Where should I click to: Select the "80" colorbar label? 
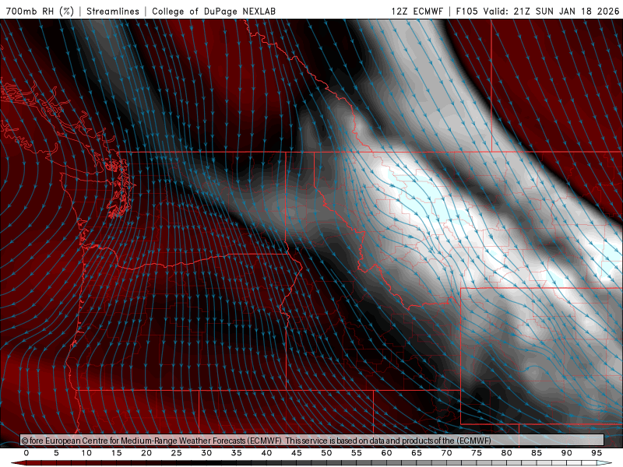point(507,453)
